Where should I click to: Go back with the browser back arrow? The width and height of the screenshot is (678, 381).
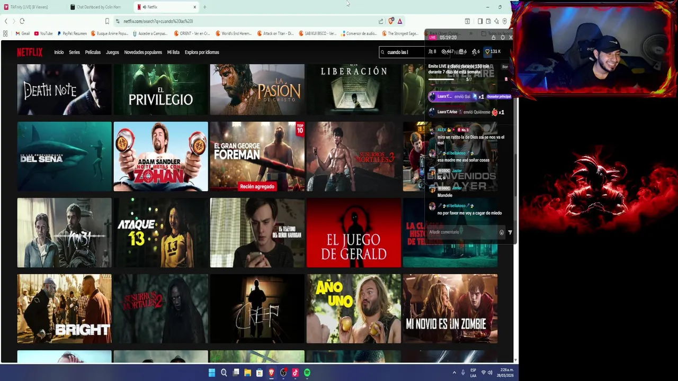click(x=6, y=21)
